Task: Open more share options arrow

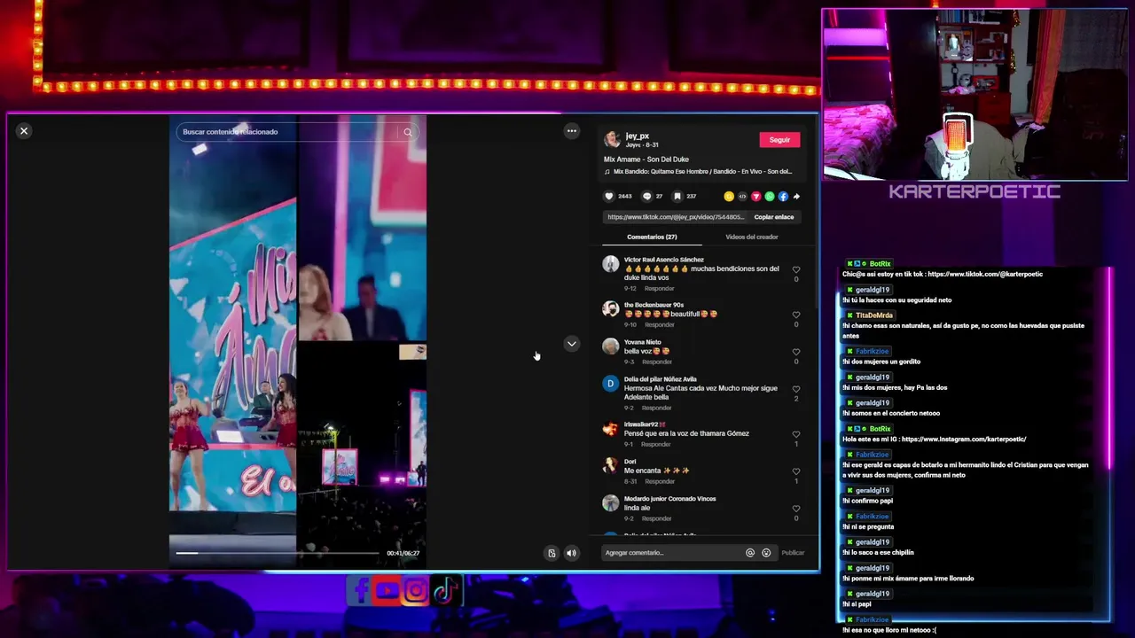Action: click(796, 197)
